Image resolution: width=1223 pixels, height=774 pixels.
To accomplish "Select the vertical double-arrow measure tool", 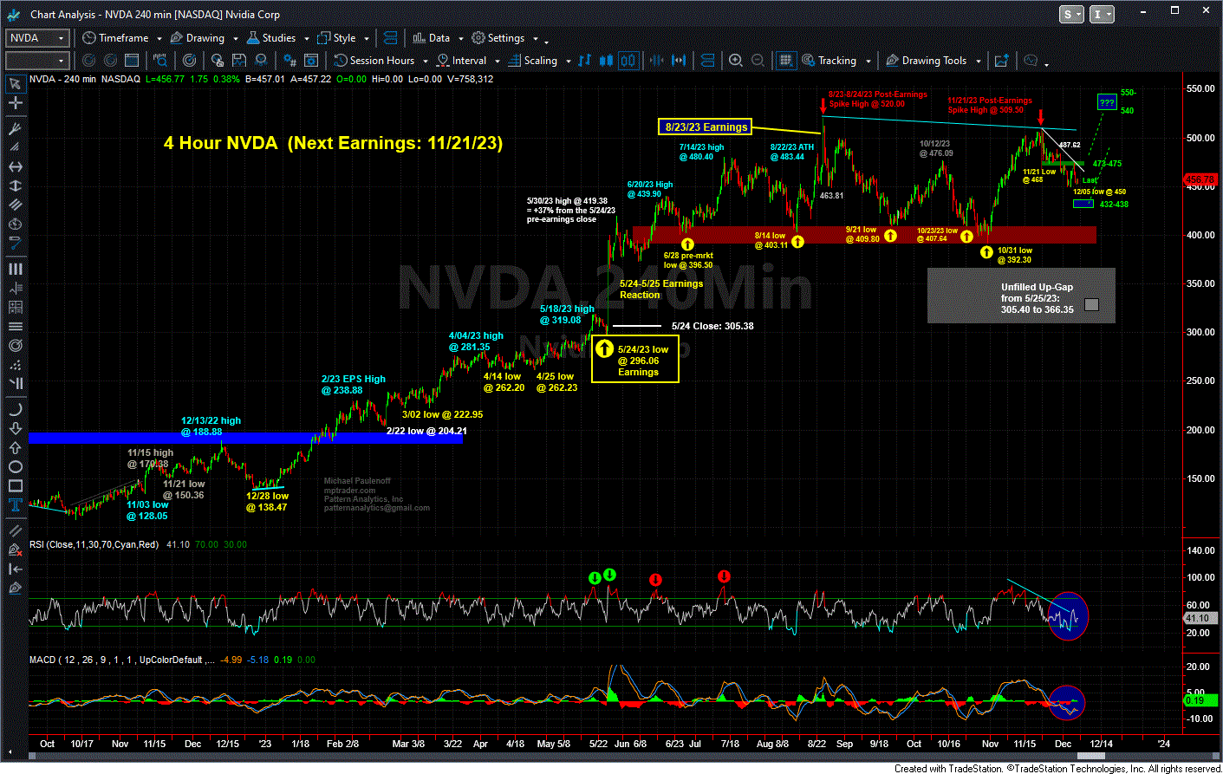I will tap(15, 185).
